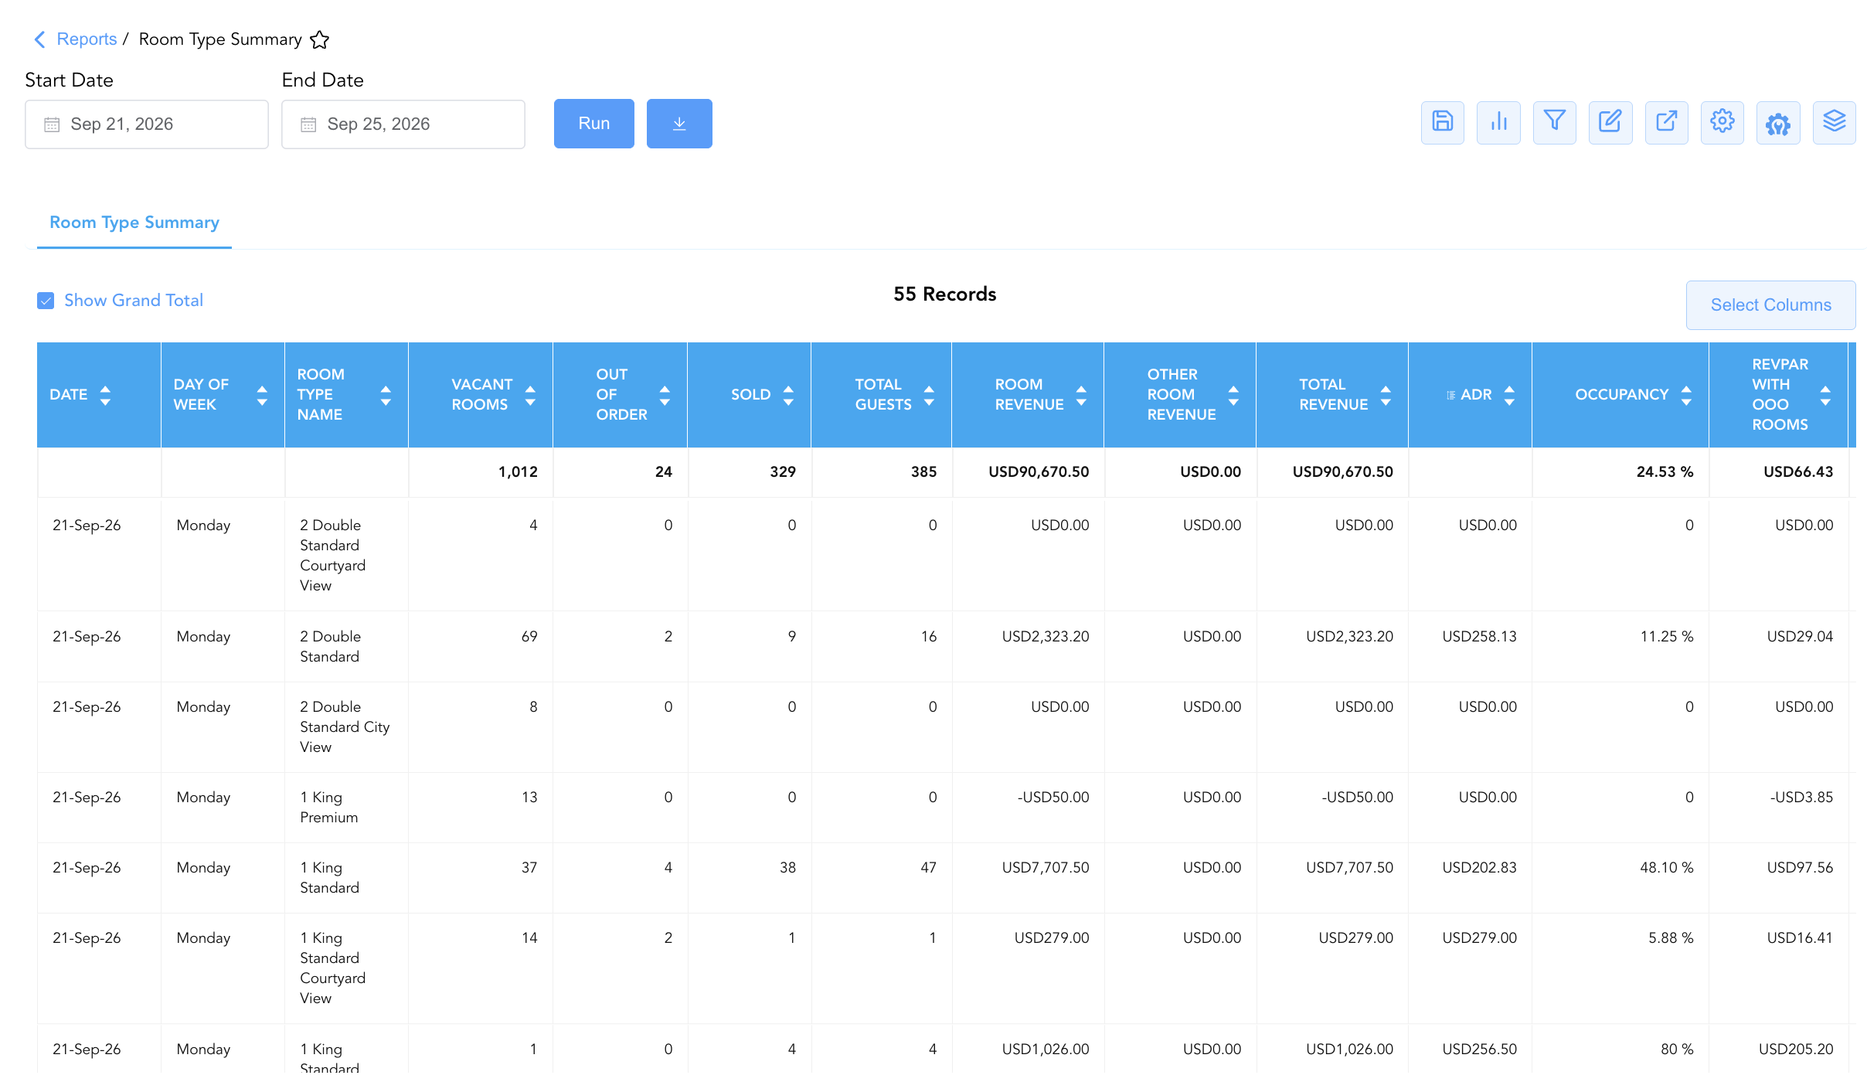Click the save report icon
The image size is (1867, 1082).
(1442, 123)
